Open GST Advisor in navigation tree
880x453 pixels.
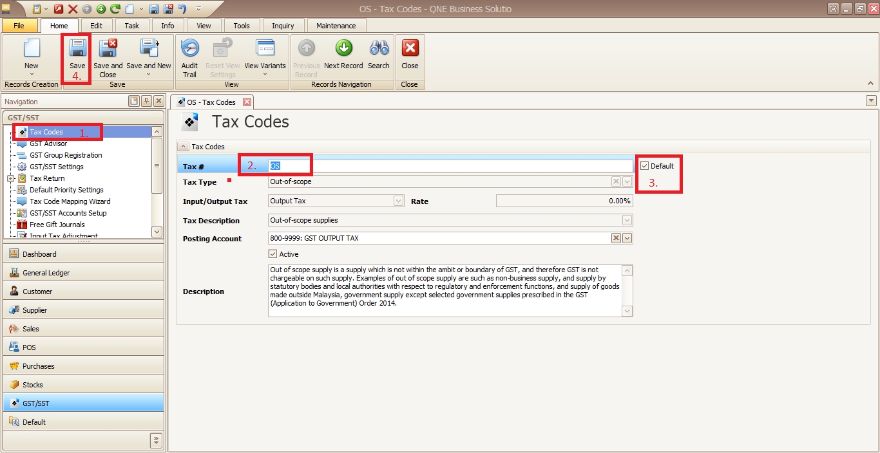(48, 143)
